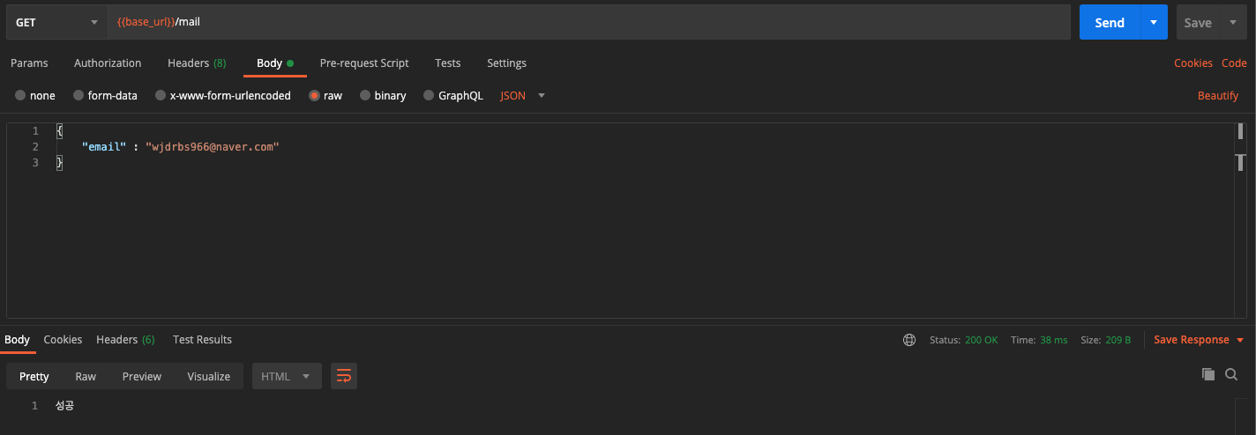
Task: Click the Beautify link
Action: pos(1218,96)
